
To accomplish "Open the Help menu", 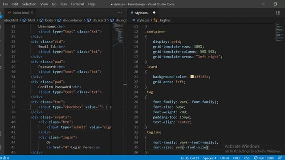I will point(92,4).
